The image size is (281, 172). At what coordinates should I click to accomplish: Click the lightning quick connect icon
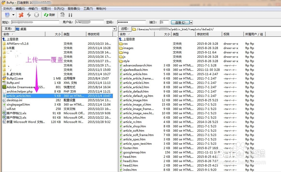click(x=29, y=15)
